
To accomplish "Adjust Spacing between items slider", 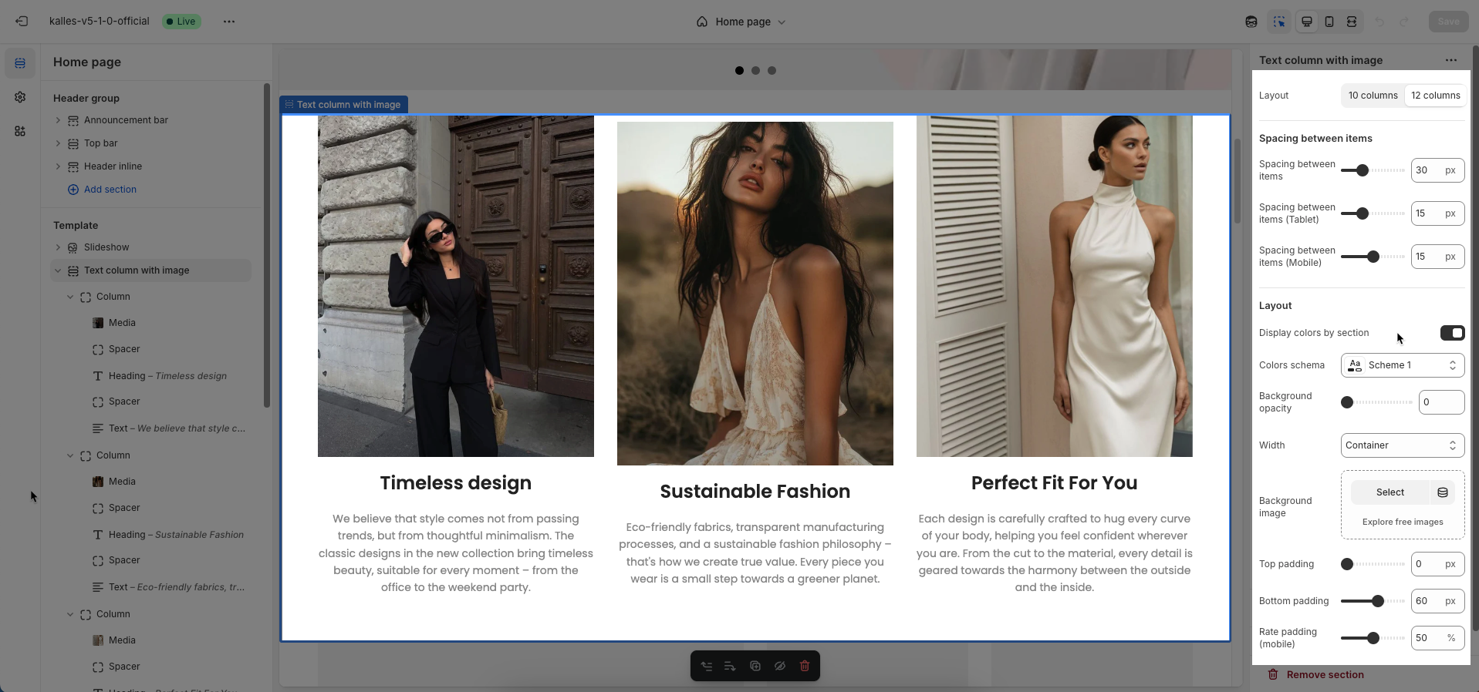I will (1373, 170).
